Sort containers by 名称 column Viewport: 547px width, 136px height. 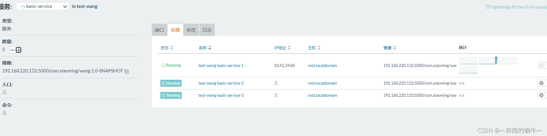205,48
